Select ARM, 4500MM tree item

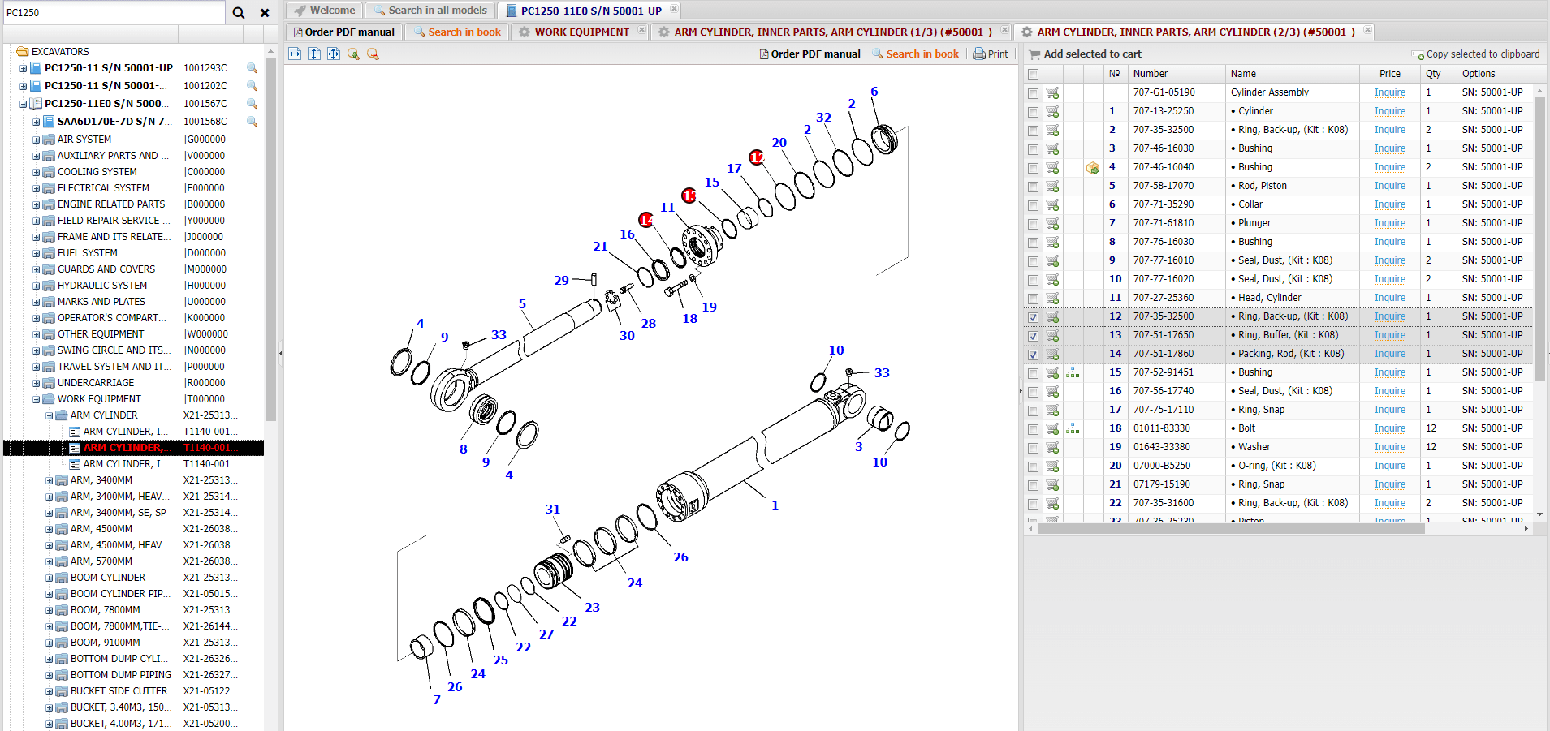pos(101,529)
